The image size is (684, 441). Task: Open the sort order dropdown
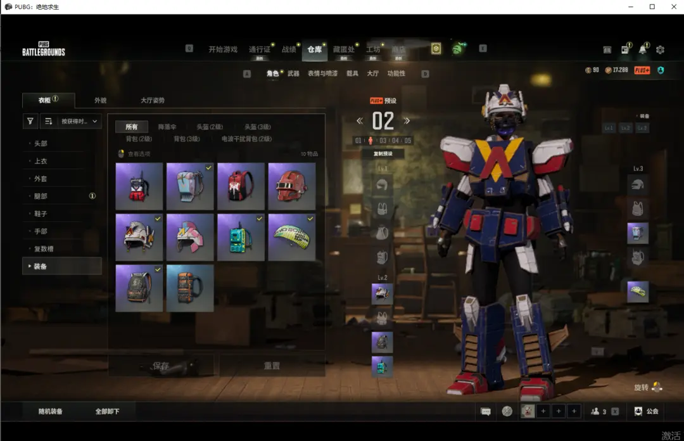(x=71, y=121)
